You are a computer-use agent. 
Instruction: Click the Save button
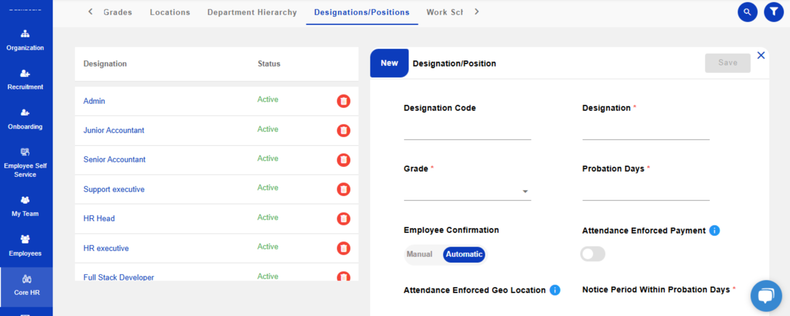tap(727, 63)
